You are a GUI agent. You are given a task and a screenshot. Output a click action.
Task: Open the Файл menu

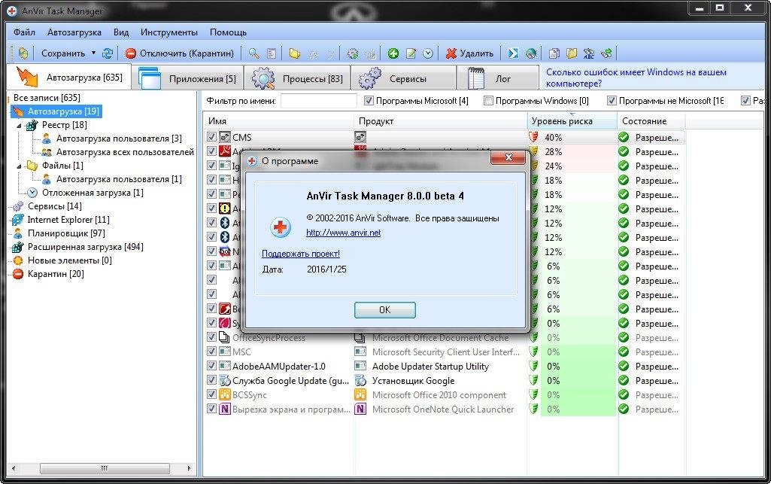(24, 32)
